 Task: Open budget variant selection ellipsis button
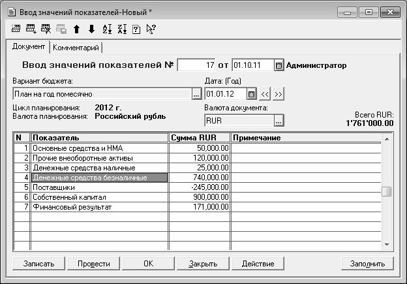tap(196, 94)
